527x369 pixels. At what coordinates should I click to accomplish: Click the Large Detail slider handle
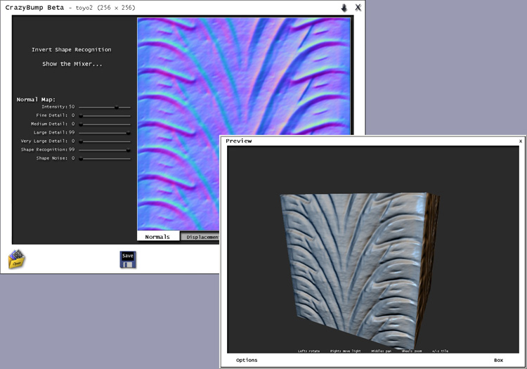(128, 132)
